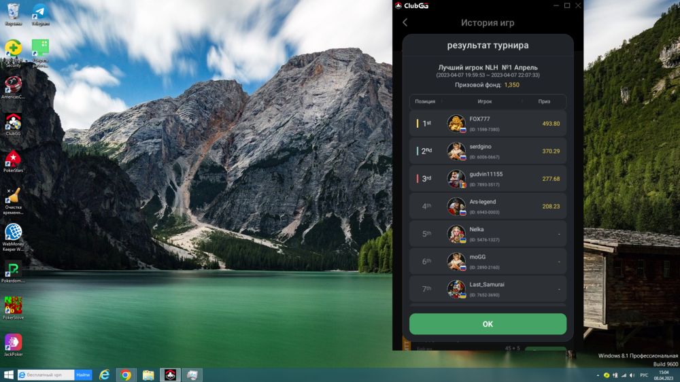This screenshot has width=680, height=382.
Task: Click the back arrow in История игр
Action: click(405, 22)
